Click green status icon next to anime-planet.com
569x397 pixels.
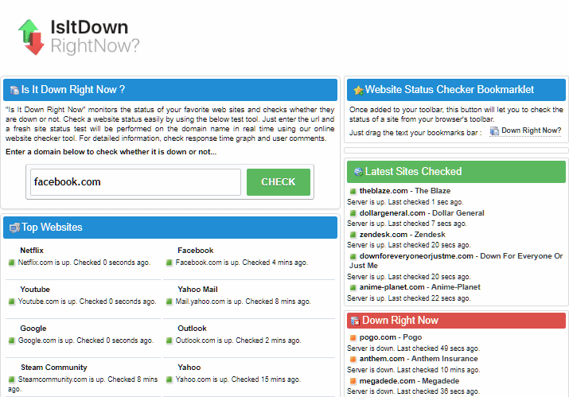point(353,288)
